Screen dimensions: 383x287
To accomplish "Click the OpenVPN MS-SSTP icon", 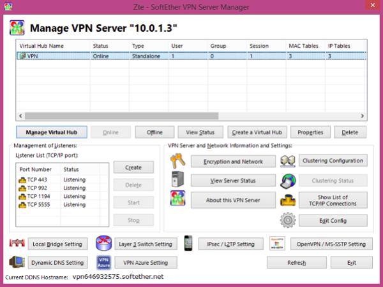I will (x=277, y=243).
